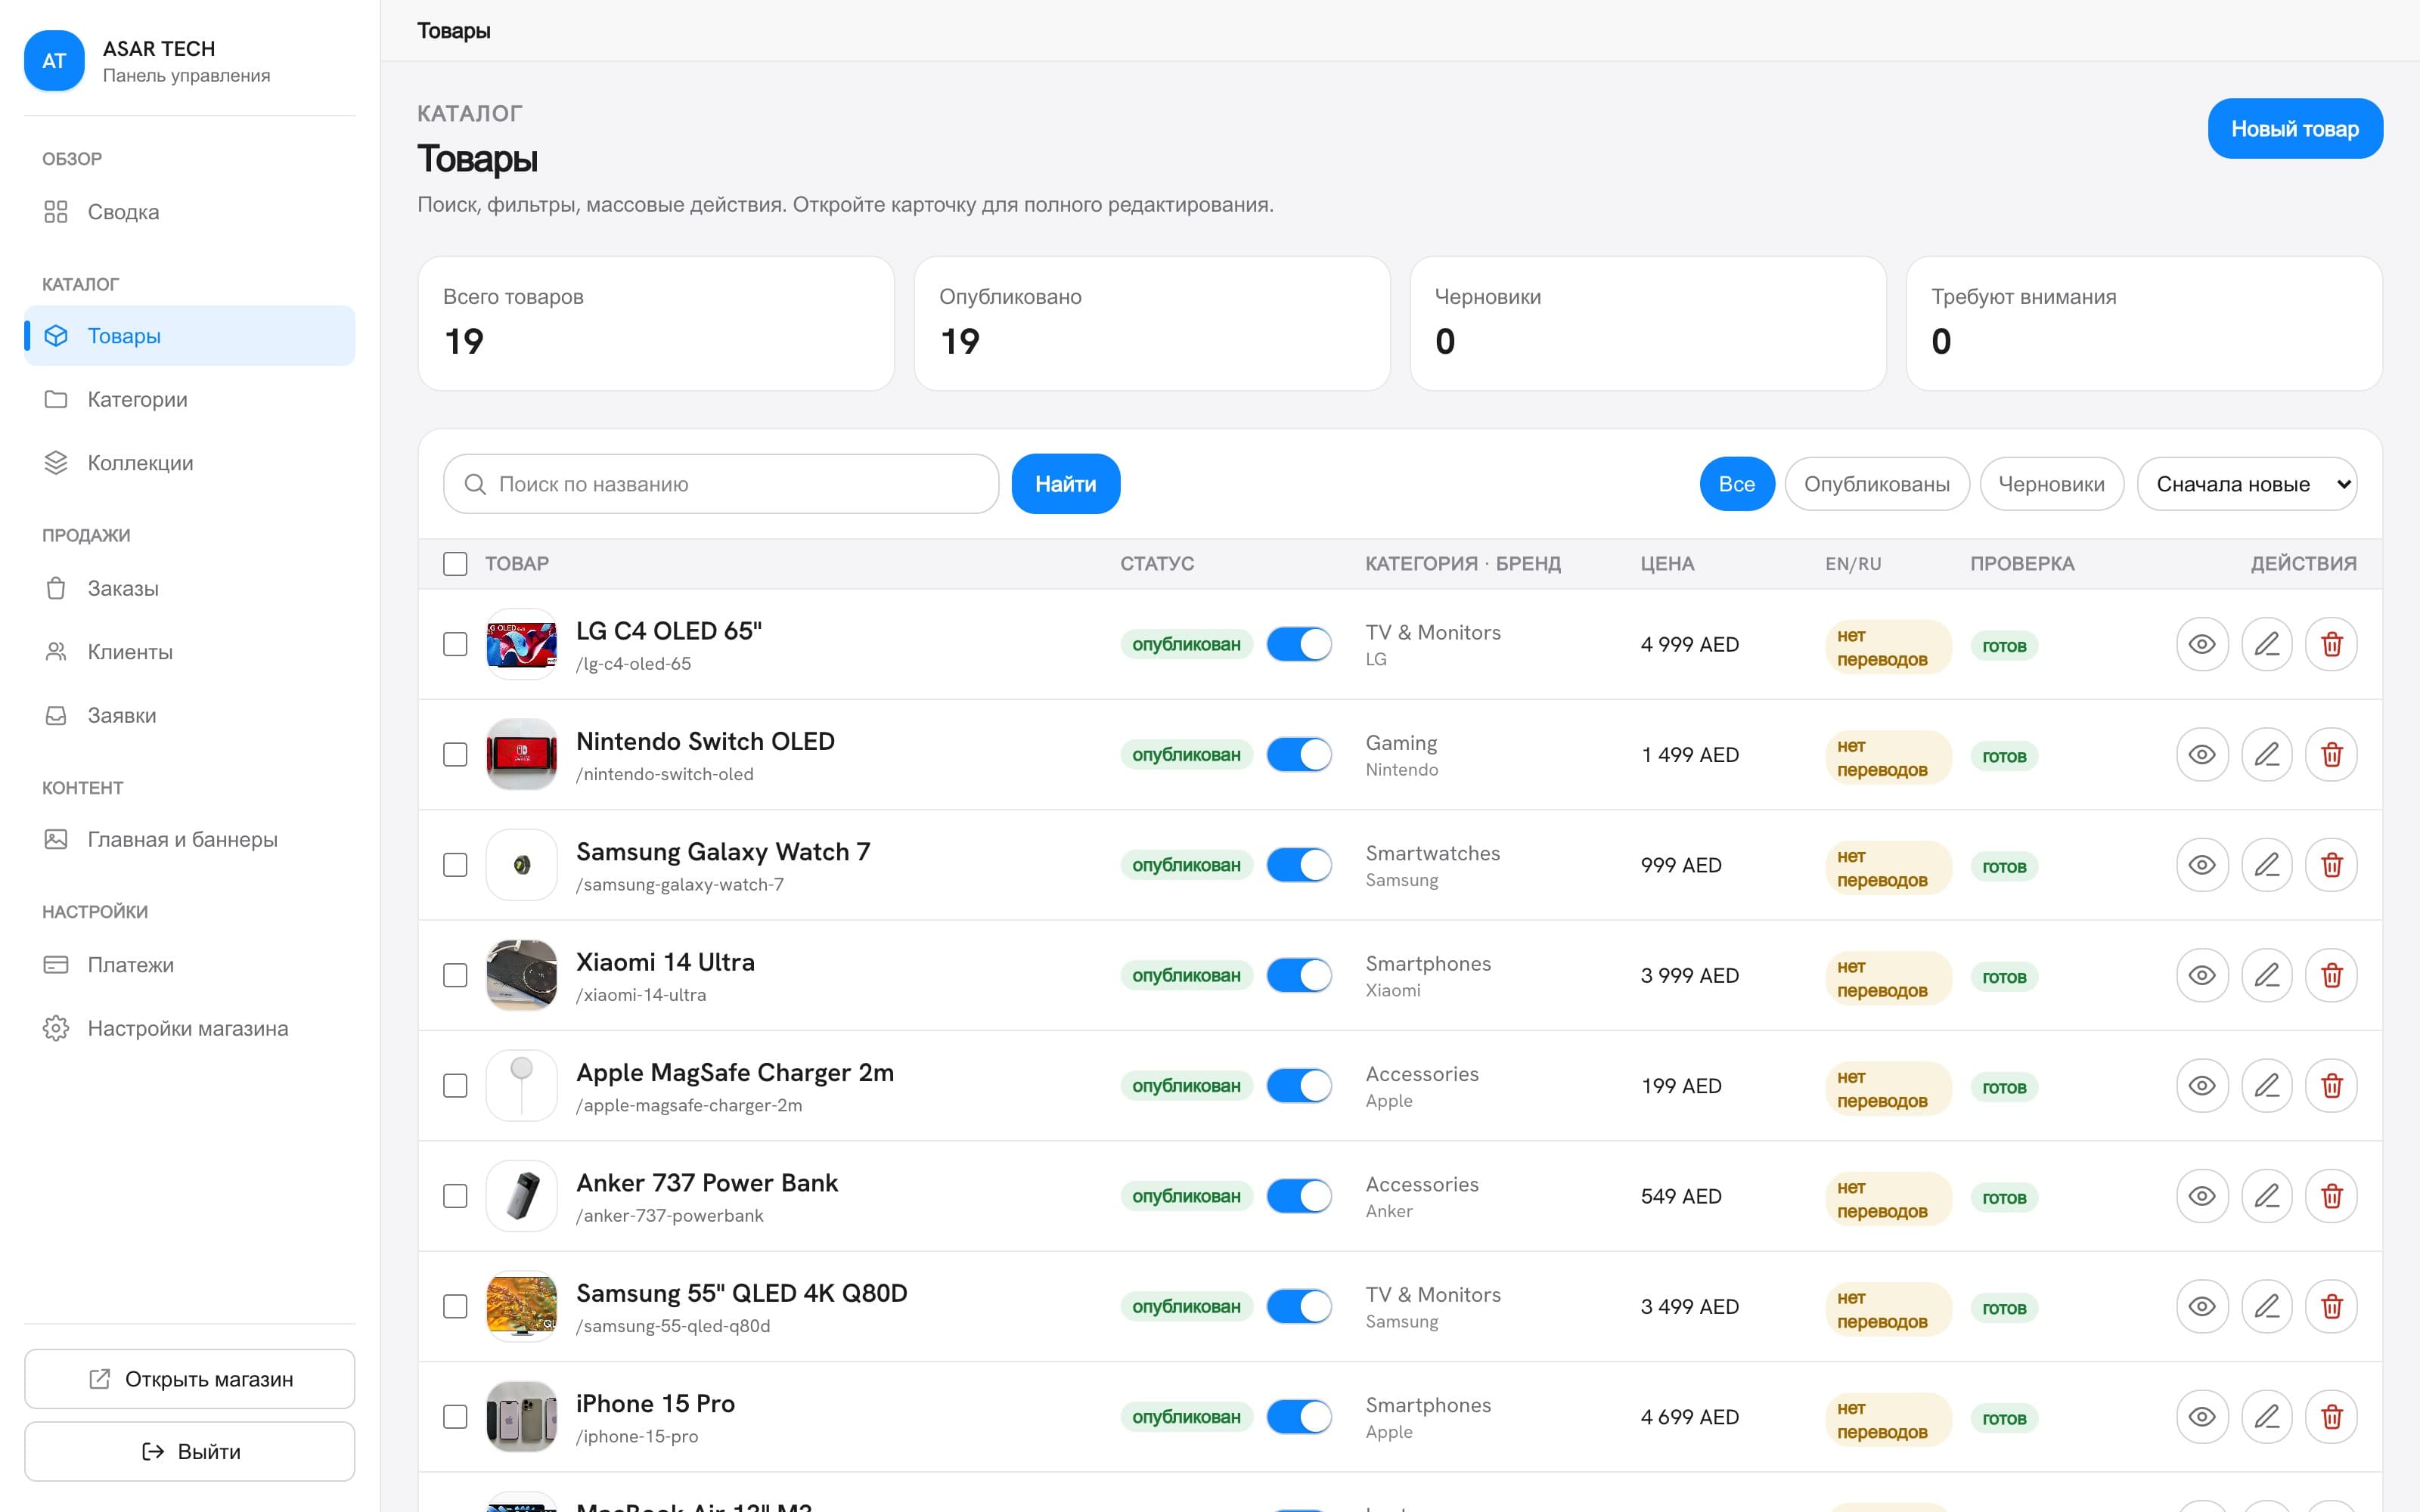Click the «Поиск по названию» search field
This screenshot has width=2420, height=1512.
[x=721, y=484]
